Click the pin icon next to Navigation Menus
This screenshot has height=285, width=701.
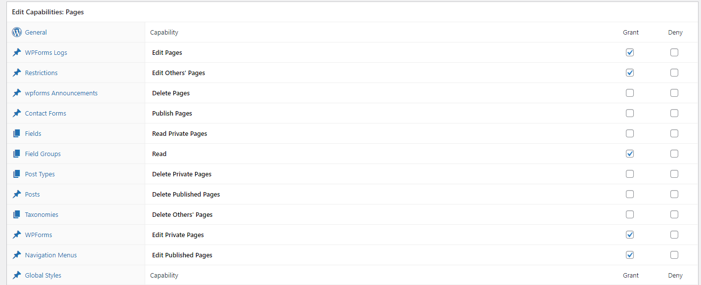(17, 255)
